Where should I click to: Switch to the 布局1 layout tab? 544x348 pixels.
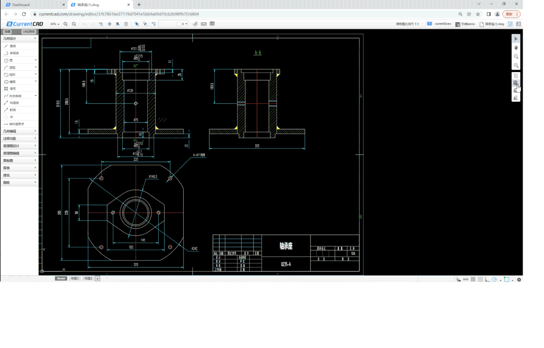[x=74, y=279]
